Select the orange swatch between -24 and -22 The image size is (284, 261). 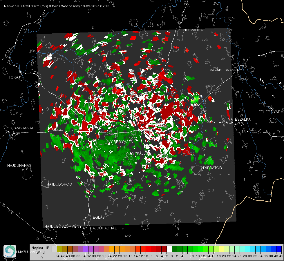[x=112, y=249]
